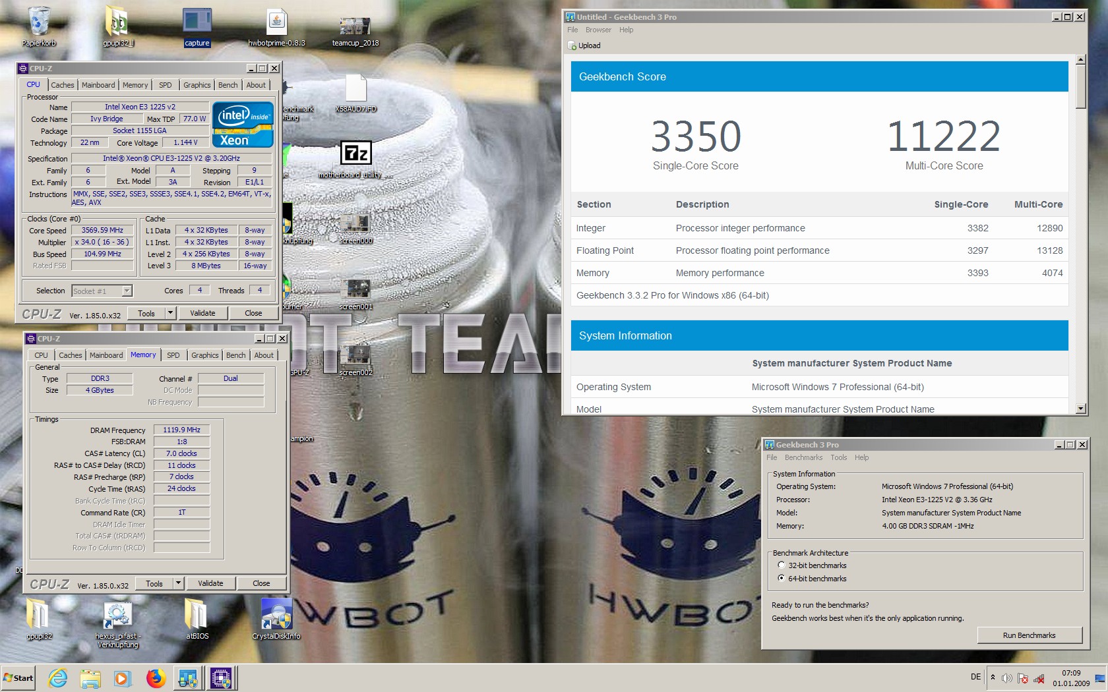Click Close button in top CPU-Z window
Image resolution: width=1108 pixels, height=692 pixels.
[x=253, y=313]
